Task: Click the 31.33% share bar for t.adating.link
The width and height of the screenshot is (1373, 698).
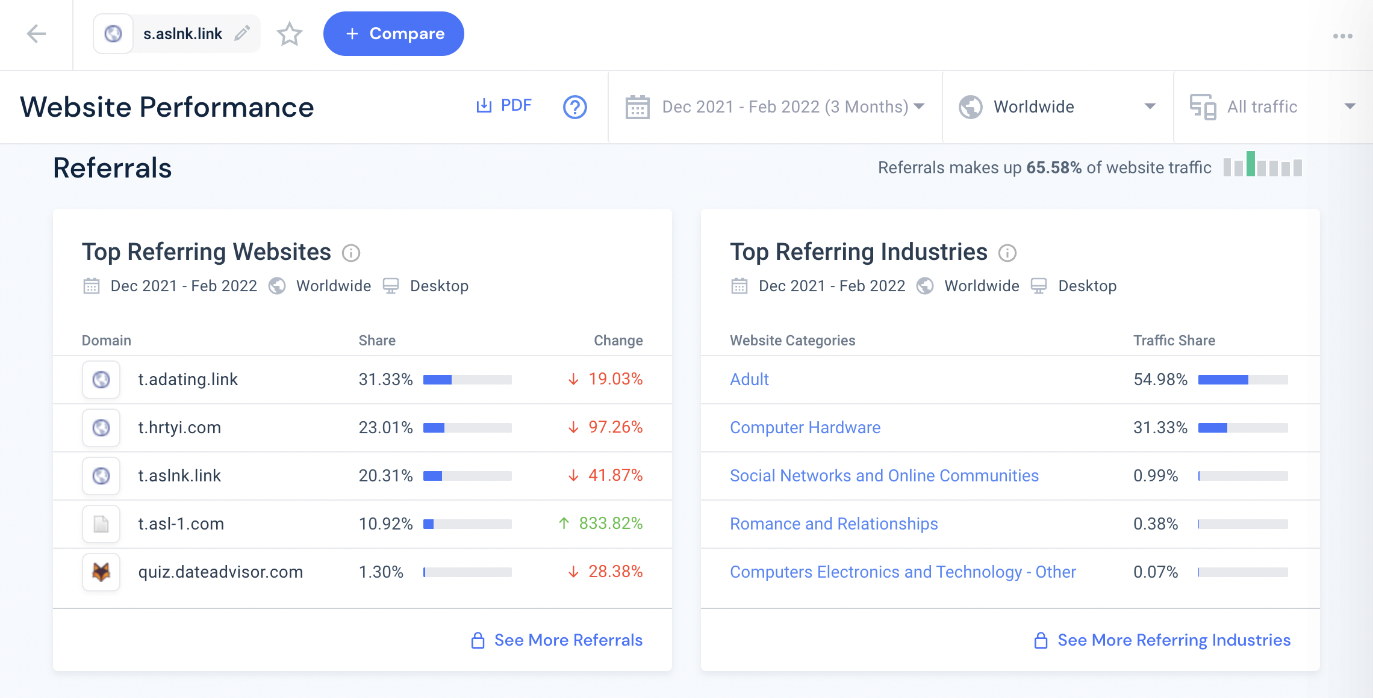Action: [x=467, y=380]
